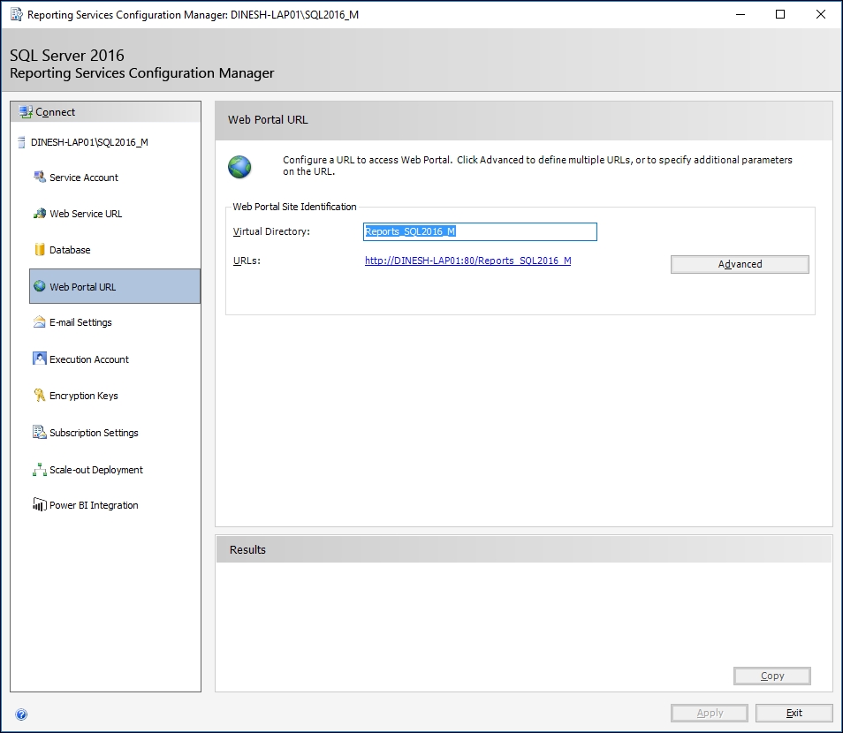Click the server icon beside DINESH-LAP01\SQL2016_M
Screen dimensions: 843x733
tap(21, 142)
